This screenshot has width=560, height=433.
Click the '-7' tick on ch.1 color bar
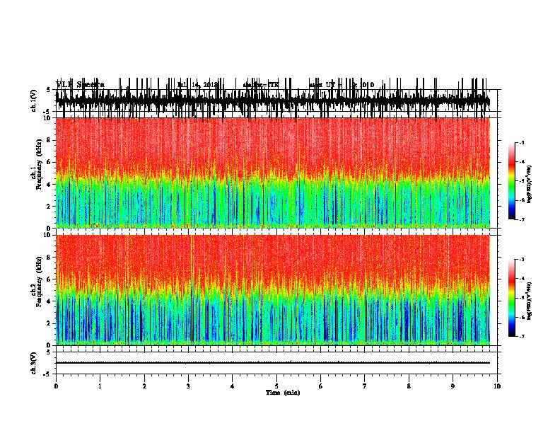pyautogui.click(x=522, y=219)
